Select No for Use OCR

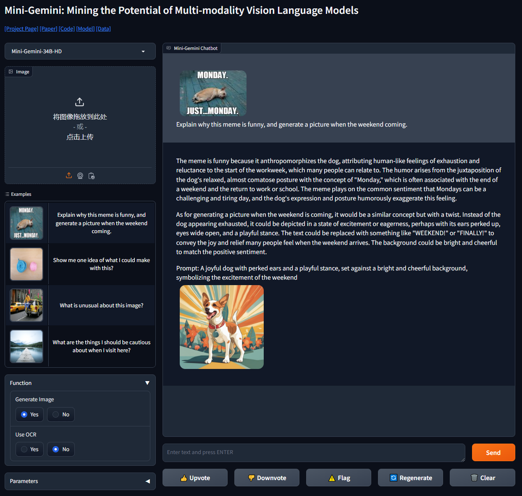click(61, 449)
